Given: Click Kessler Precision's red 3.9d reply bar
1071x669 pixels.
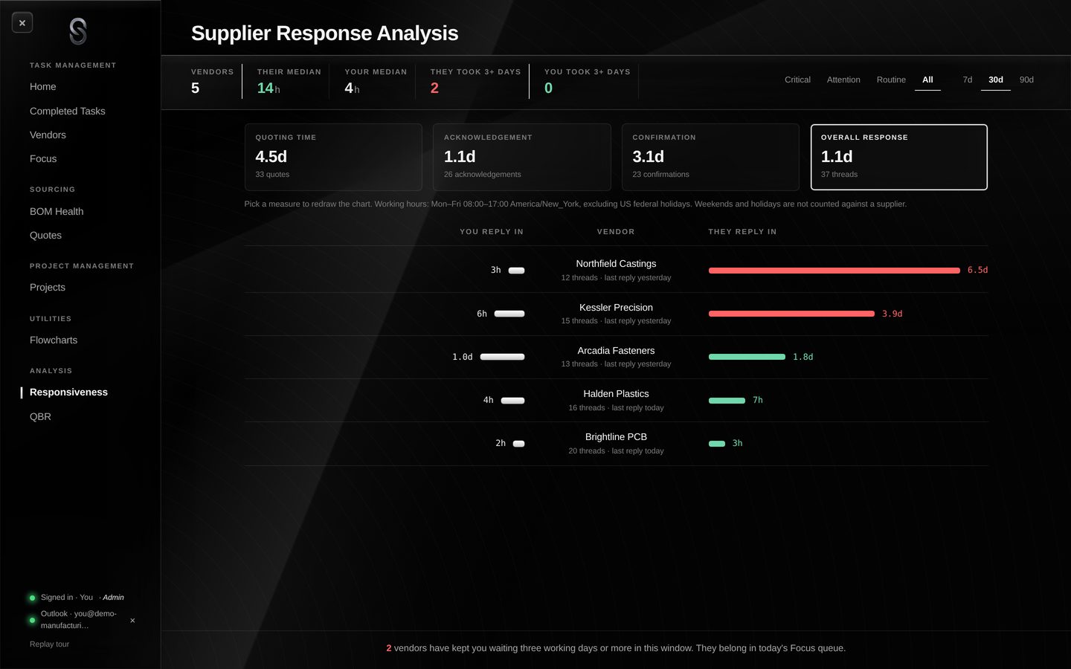Looking at the screenshot, I should click(791, 314).
